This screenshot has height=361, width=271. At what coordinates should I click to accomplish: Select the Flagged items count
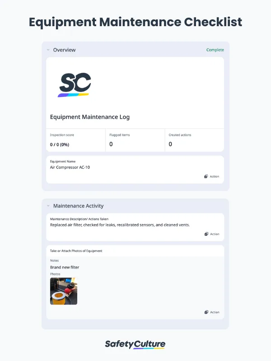[111, 144]
